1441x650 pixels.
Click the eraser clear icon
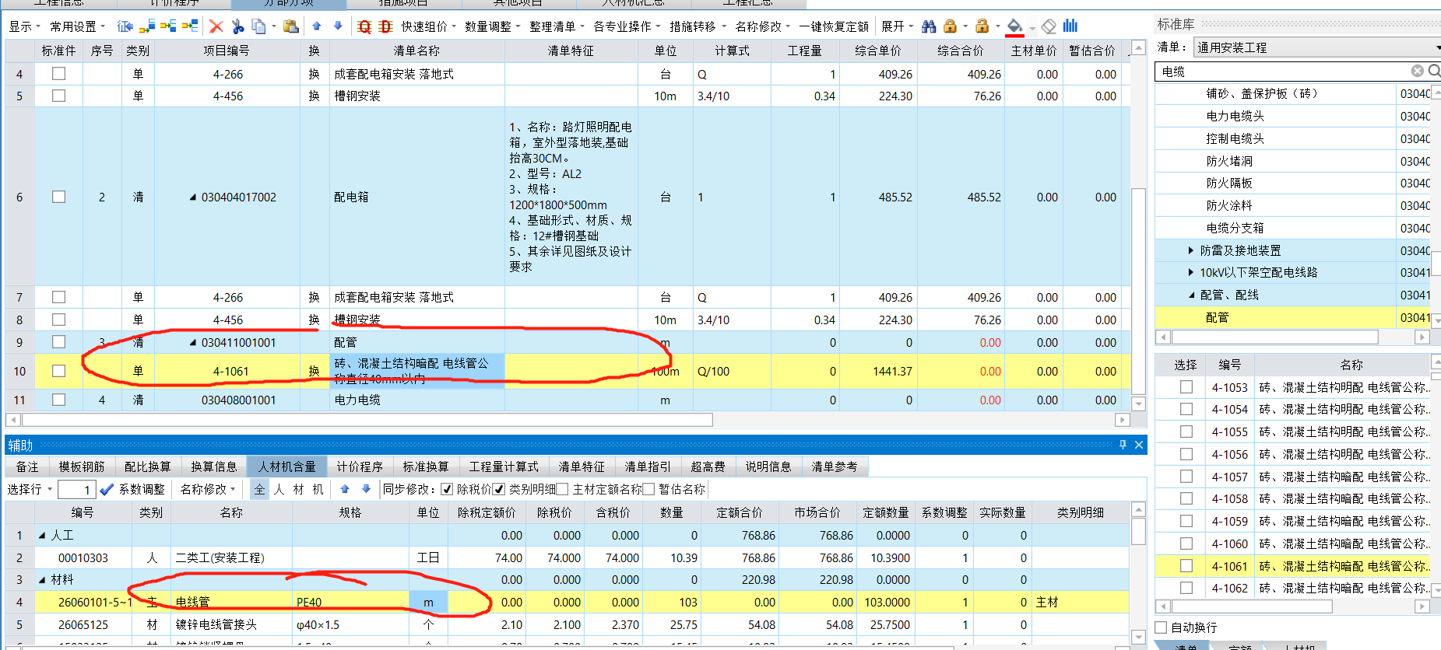(x=1049, y=26)
